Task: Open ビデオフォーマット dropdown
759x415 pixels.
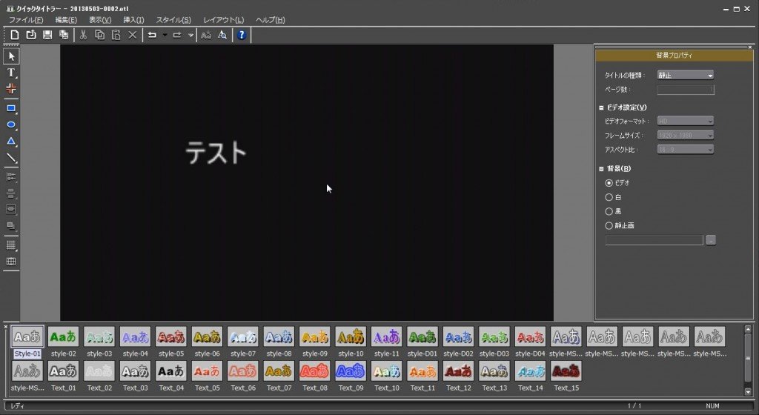Action: 686,121
